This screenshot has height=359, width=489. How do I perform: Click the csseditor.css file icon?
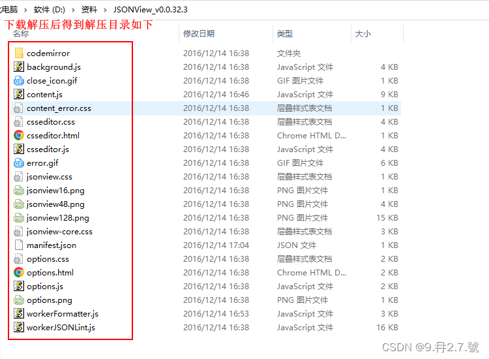pos(19,122)
